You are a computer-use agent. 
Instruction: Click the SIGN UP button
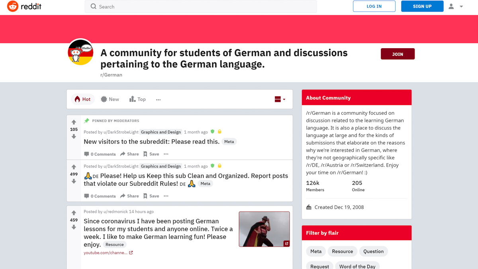point(422,6)
